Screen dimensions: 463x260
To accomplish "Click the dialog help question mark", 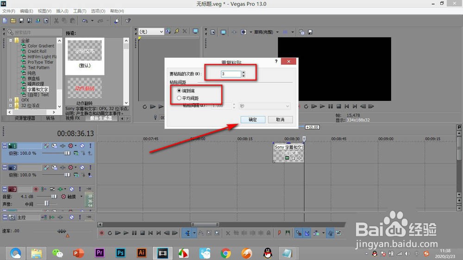I will [x=276, y=62].
